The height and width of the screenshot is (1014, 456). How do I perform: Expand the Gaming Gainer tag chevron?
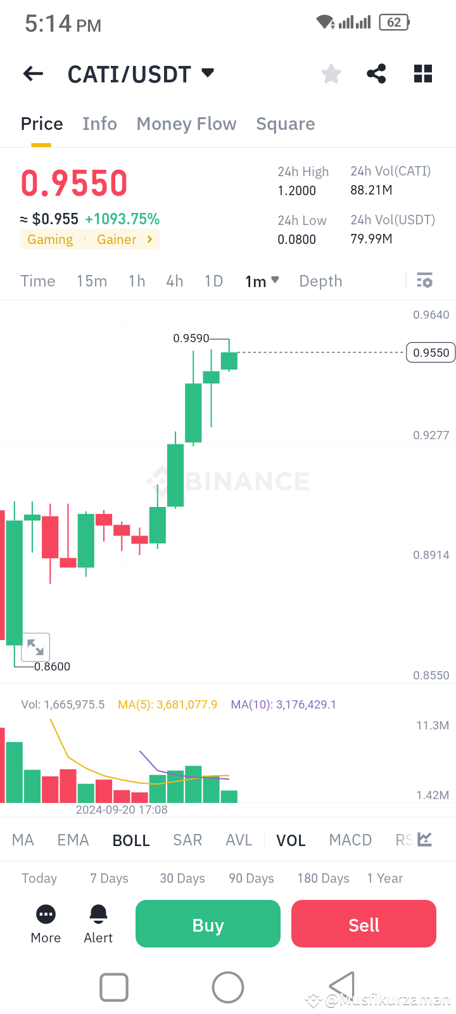click(150, 240)
